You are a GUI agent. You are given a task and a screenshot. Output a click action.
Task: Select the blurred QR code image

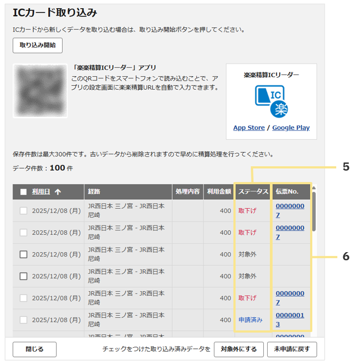40,91
